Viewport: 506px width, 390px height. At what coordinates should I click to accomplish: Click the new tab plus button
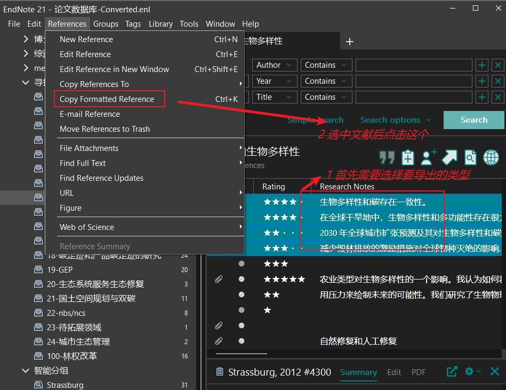tap(349, 42)
